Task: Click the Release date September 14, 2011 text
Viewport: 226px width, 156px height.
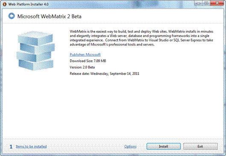Action: pos(105,74)
